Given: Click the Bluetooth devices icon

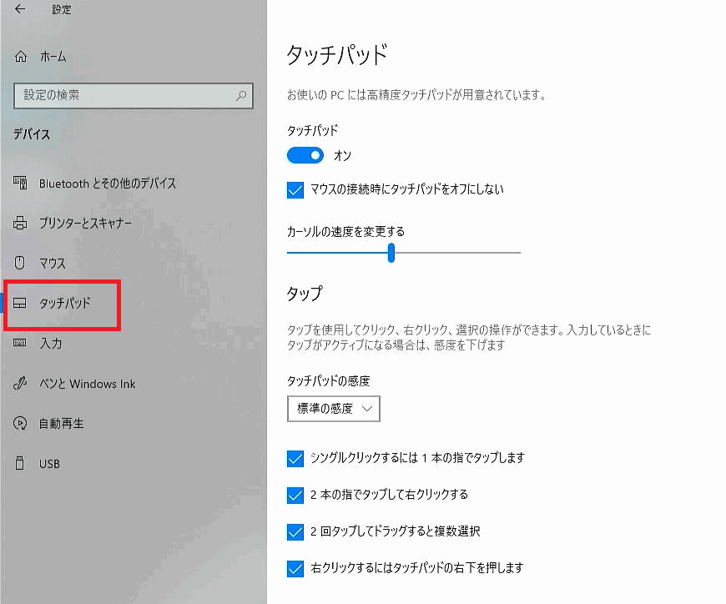Looking at the screenshot, I should point(20,183).
